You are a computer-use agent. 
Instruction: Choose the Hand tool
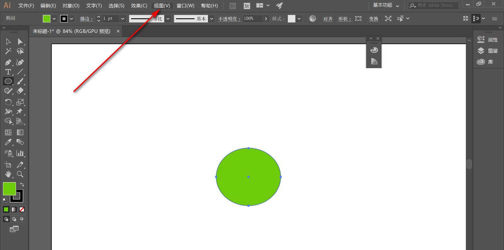coord(8,174)
